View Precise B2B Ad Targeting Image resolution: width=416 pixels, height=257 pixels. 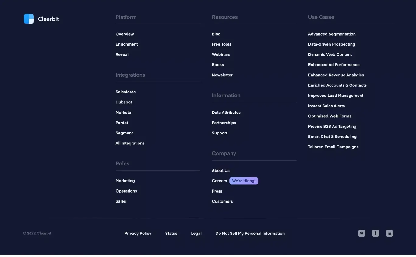332,127
